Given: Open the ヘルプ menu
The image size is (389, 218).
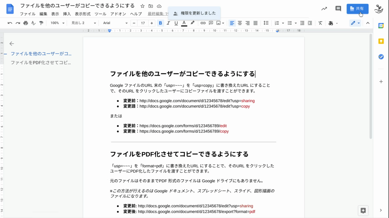Looking at the screenshot, I should click(x=136, y=14).
